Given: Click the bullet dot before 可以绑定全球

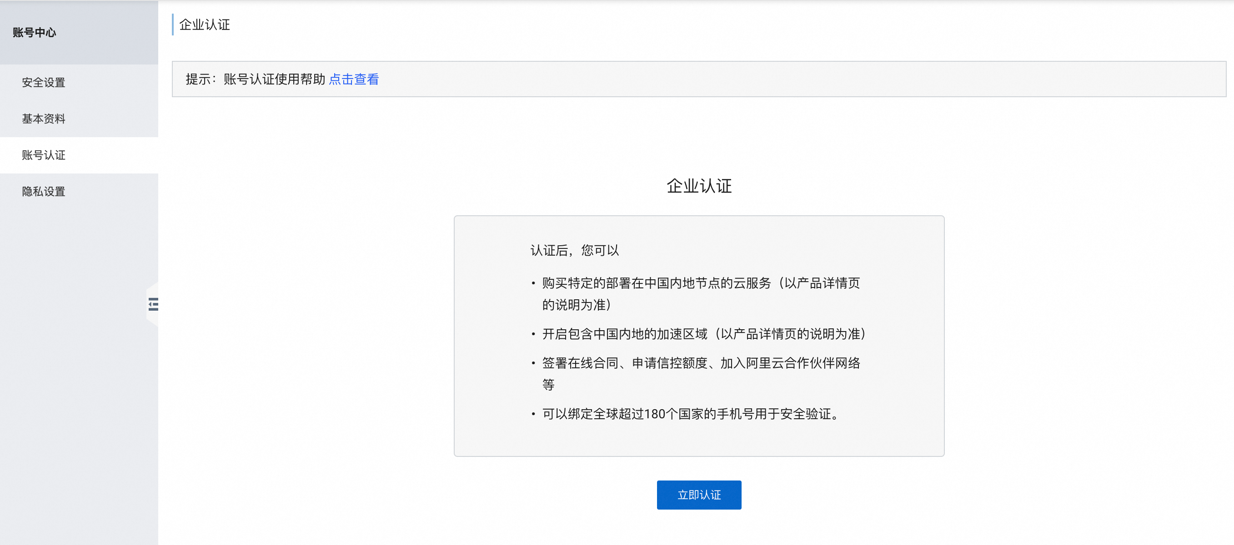Looking at the screenshot, I should click(533, 414).
